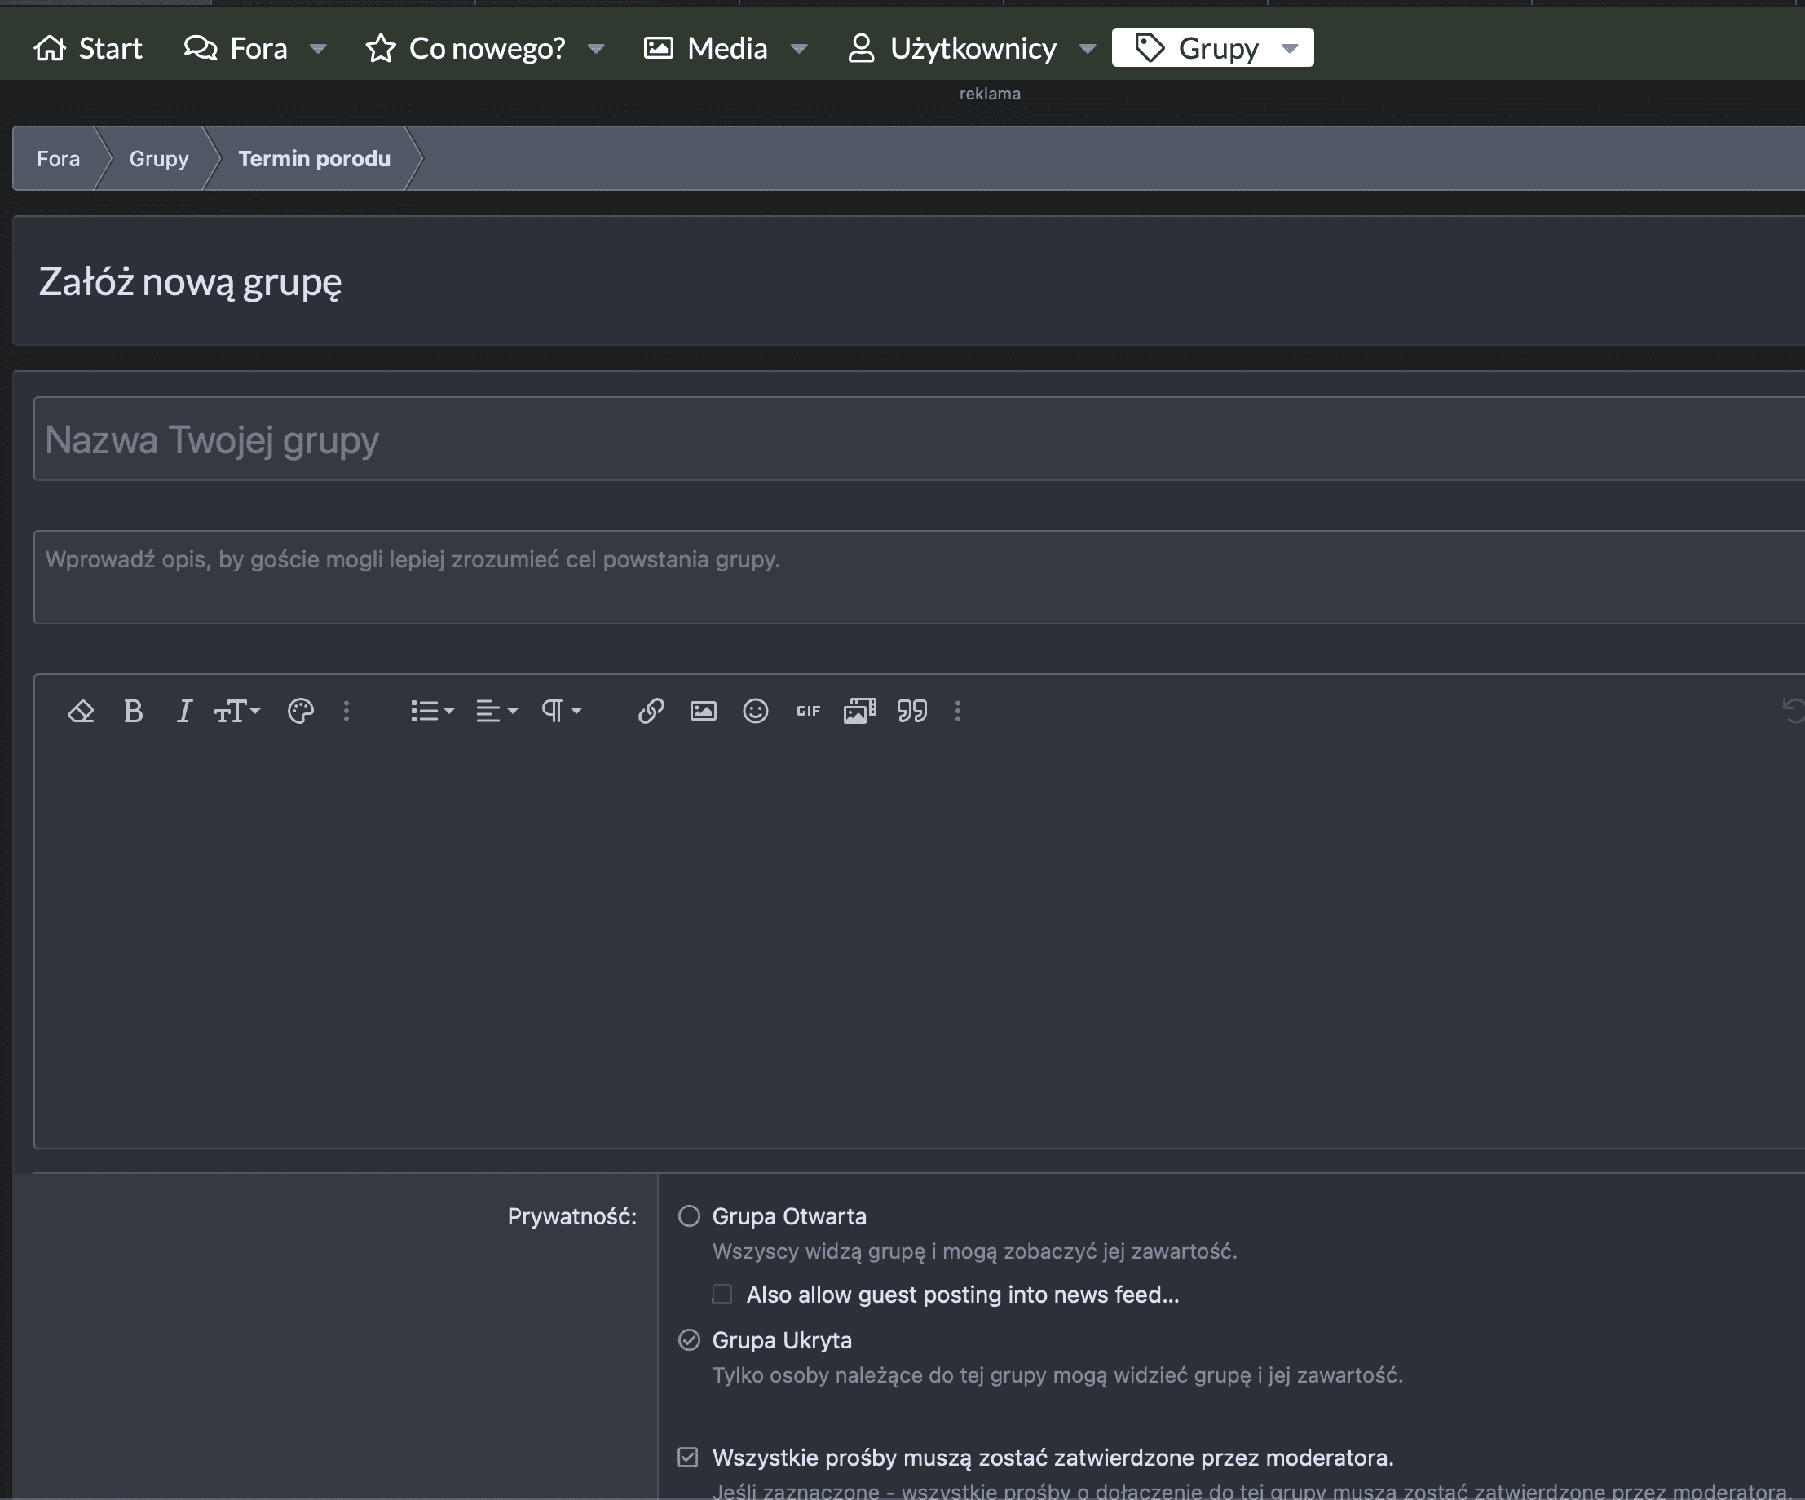Enable guest posting into news feed
This screenshot has height=1500, width=1805.
[722, 1295]
